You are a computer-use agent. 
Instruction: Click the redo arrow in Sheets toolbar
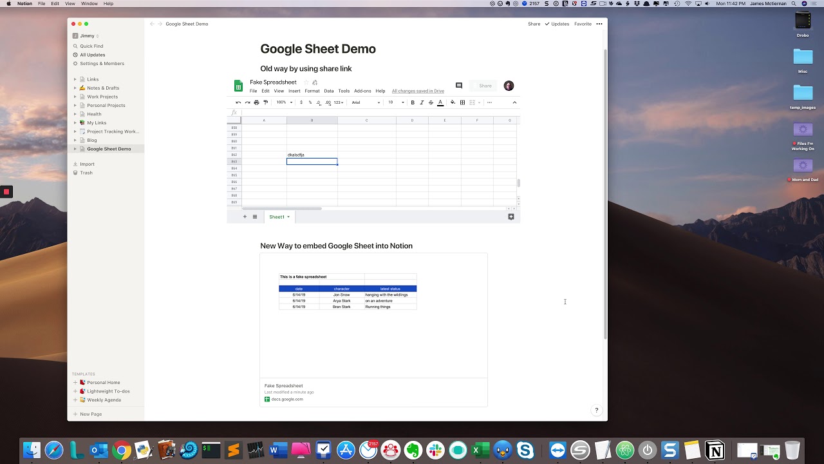tap(247, 102)
